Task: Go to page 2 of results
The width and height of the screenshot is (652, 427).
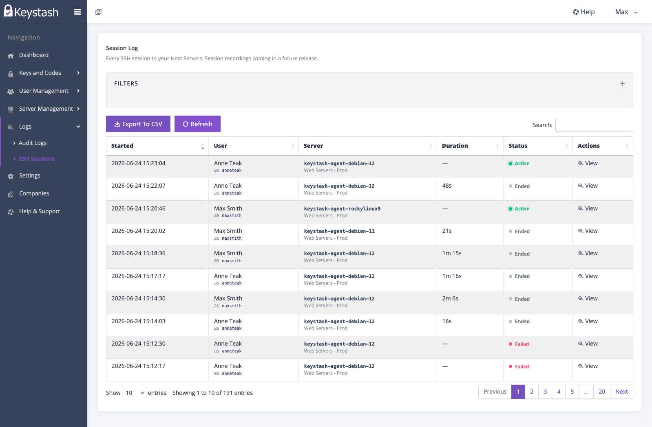Action: tap(532, 392)
